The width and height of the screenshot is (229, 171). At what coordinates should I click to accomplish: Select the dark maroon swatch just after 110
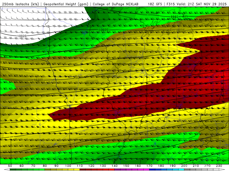(82, 170)
